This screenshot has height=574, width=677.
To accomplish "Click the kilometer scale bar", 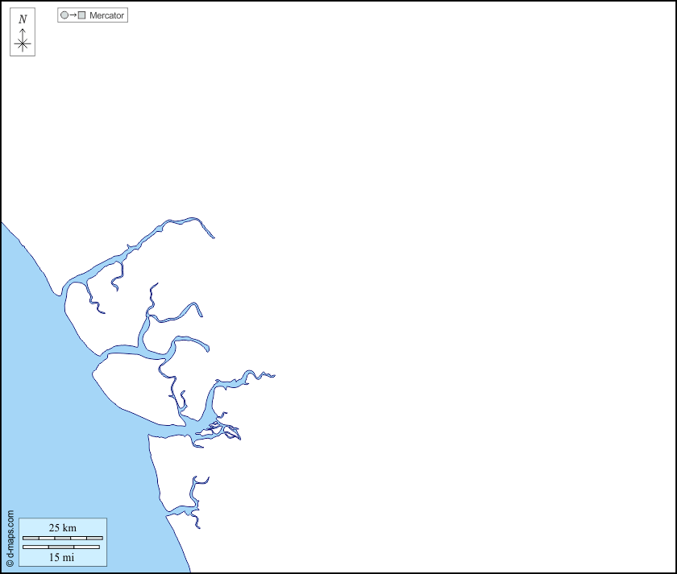I will pos(62,538).
